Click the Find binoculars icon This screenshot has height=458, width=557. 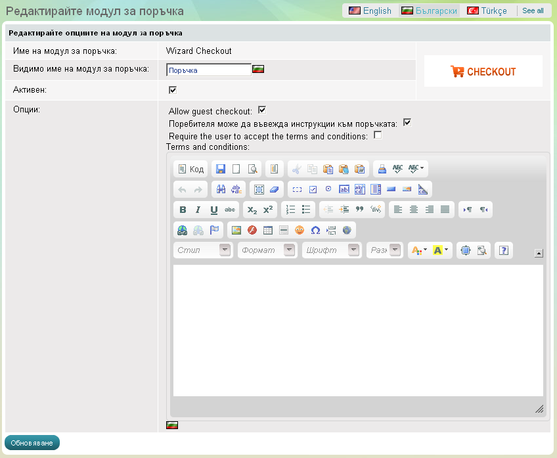pyautogui.click(x=221, y=189)
